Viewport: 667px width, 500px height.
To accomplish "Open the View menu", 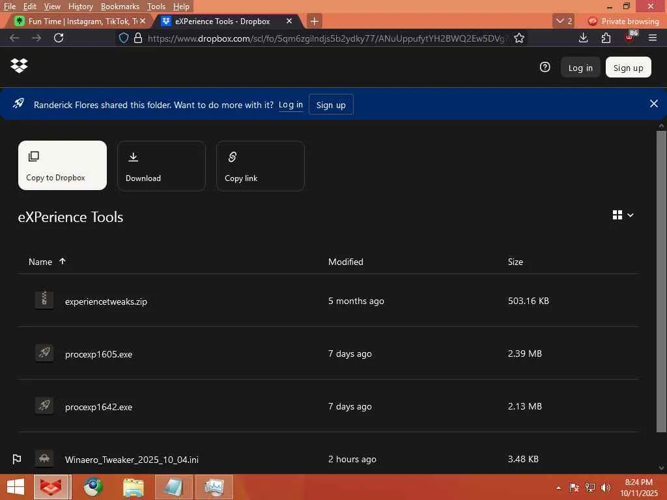I will point(52,7).
